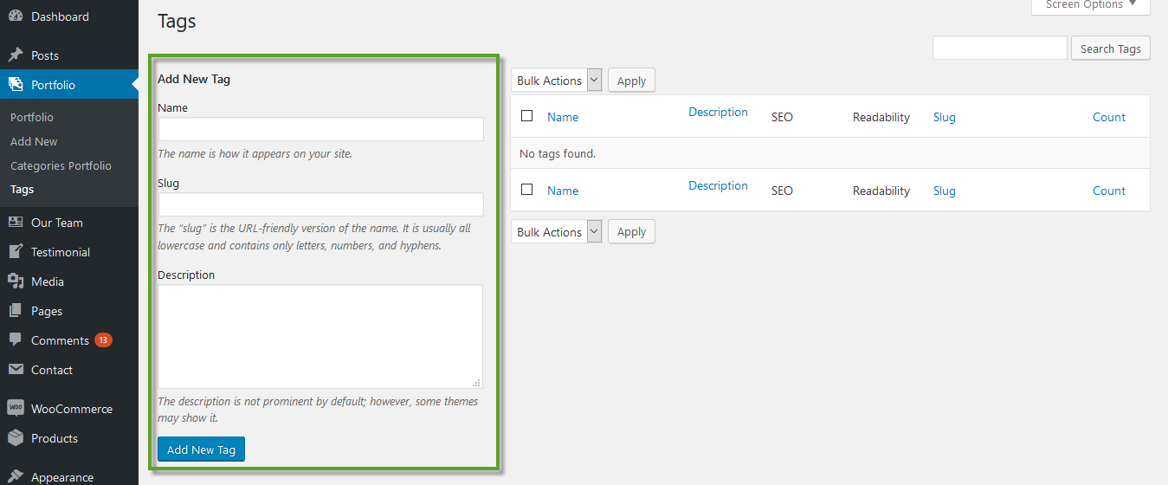Open the top Bulk Actions dropdown

click(557, 81)
